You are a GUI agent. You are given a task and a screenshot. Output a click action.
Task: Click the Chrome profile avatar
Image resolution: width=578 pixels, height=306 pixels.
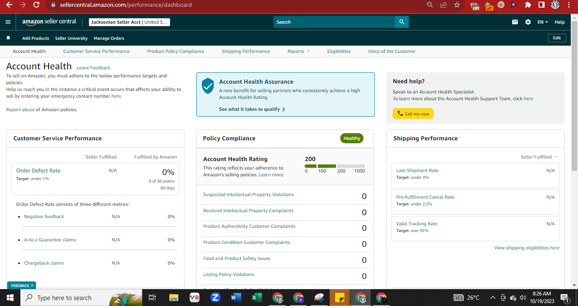(x=555, y=5)
